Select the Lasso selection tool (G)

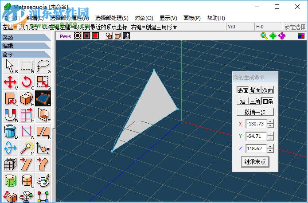coord(43,66)
